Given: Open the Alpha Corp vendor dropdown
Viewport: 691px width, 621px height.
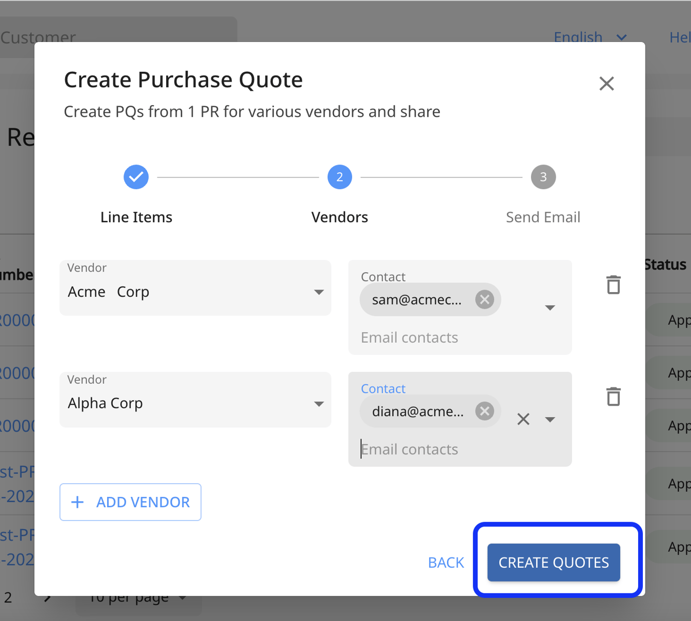Looking at the screenshot, I should click(319, 403).
